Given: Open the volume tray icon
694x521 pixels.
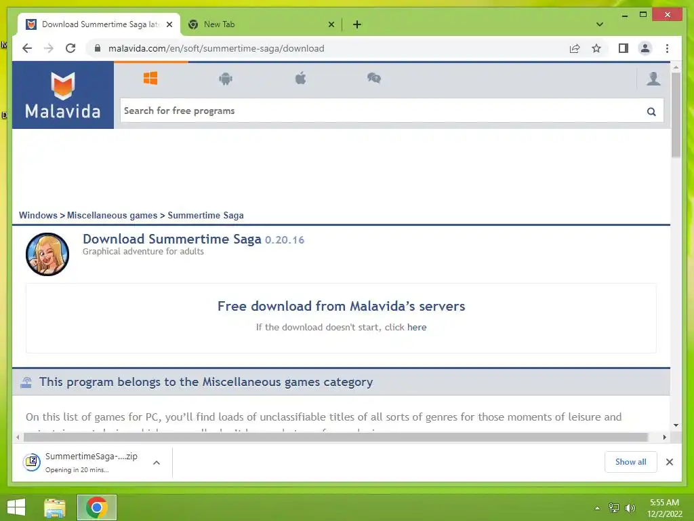Looking at the screenshot, I should (x=630, y=508).
